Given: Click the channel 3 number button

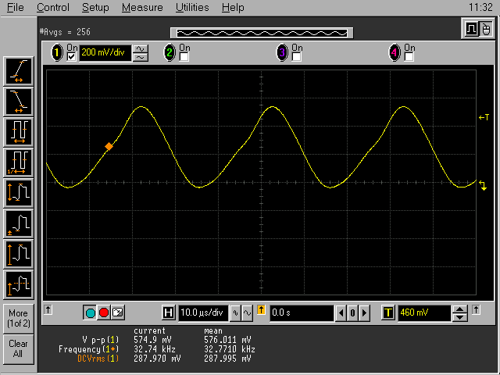Looking at the screenshot, I should click(x=282, y=52).
